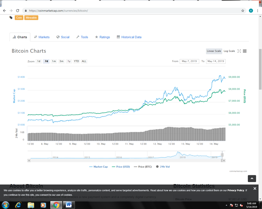Click the navigator scroll right arrow
Image resolution: width=262 pixels, height=209 pixels.
pos(224,160)
